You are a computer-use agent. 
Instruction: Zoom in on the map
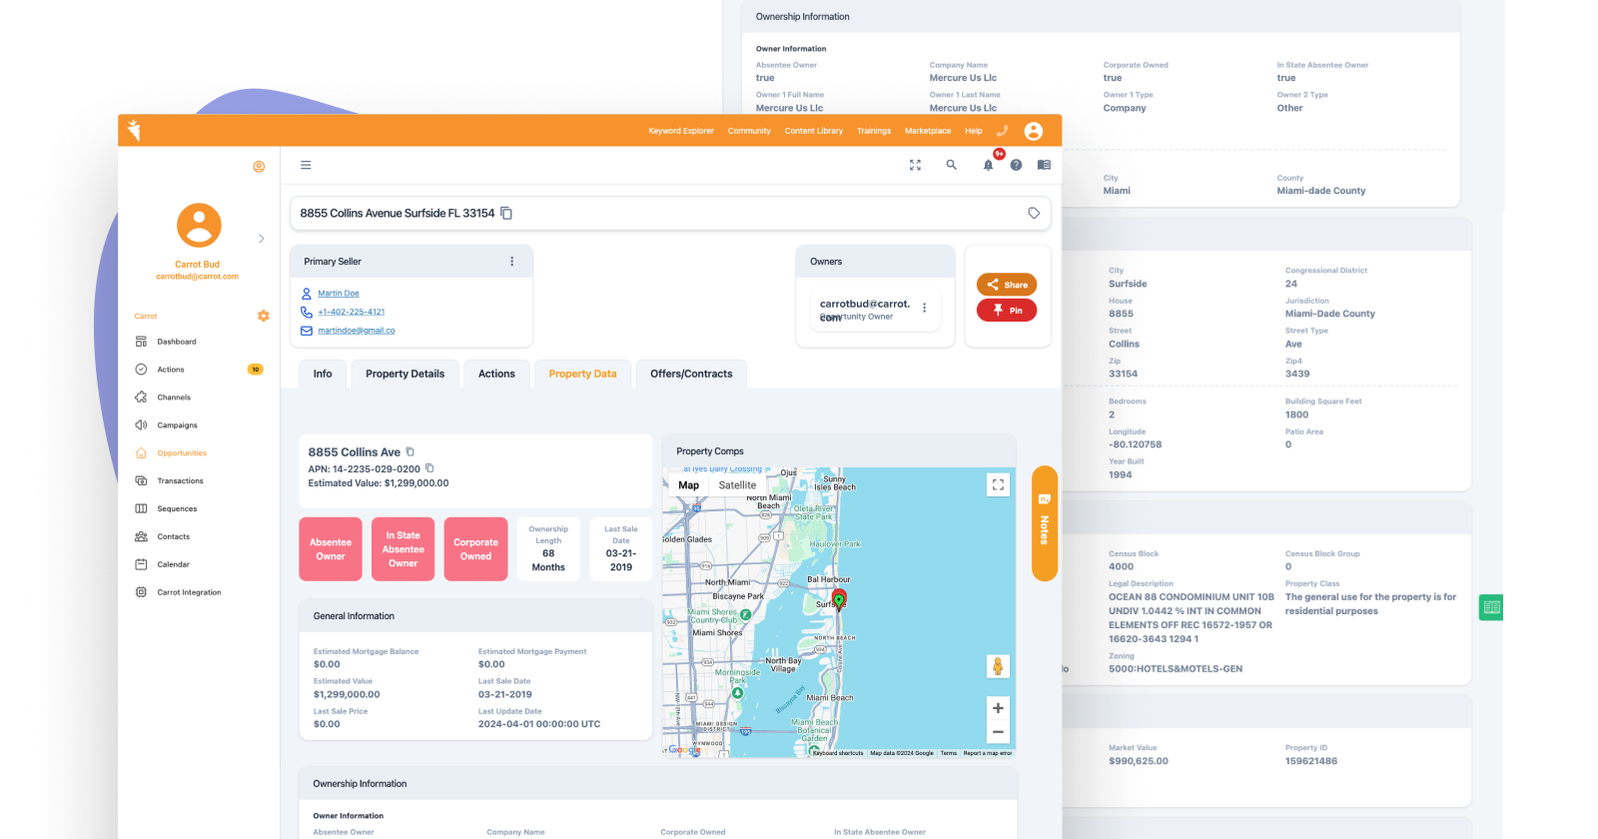998,708
